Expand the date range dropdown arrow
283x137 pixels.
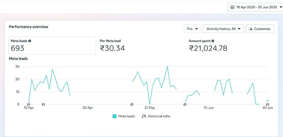pos(281,7)
